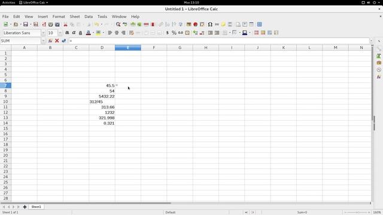Open Function Wizard fx icon
This screenshot has height=215, width=383.
click(50, 41)
